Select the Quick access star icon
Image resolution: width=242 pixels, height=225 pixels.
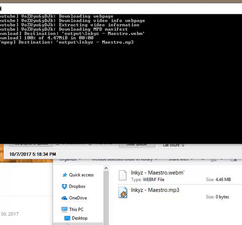[x=65, y=175]
